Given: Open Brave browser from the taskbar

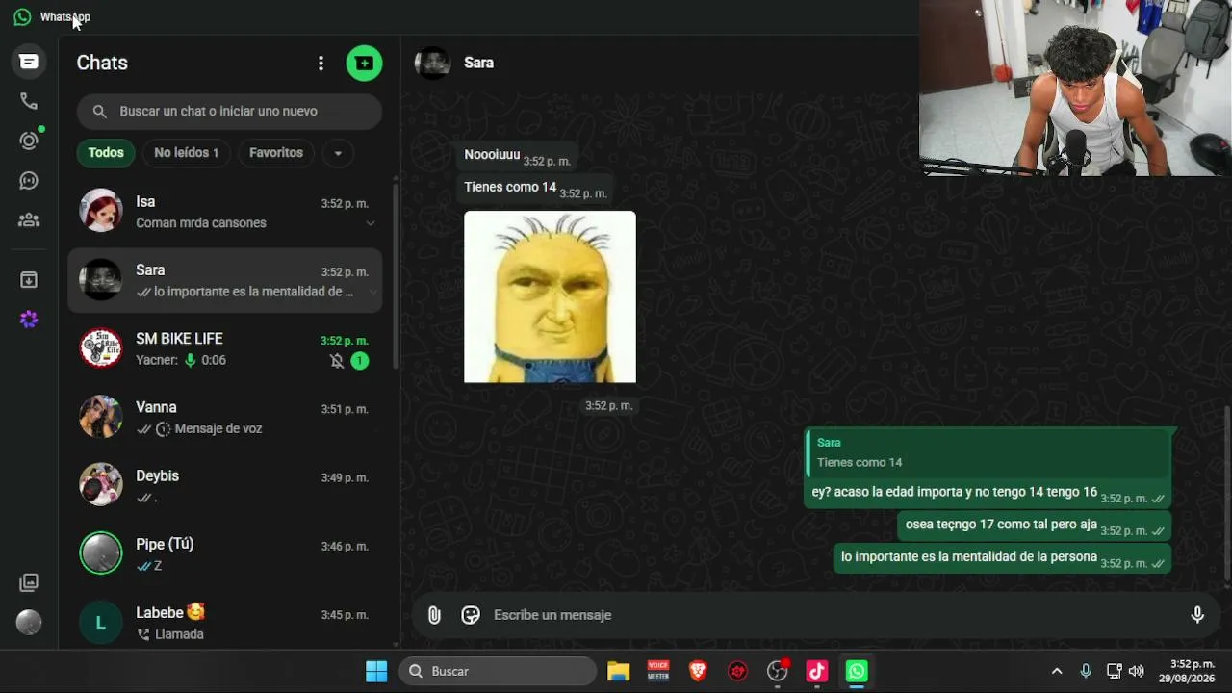Looking at the screenshot, I should click(698, 671).
